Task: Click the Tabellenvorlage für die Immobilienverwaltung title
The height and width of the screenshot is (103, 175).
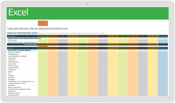Action: (37, 29)
